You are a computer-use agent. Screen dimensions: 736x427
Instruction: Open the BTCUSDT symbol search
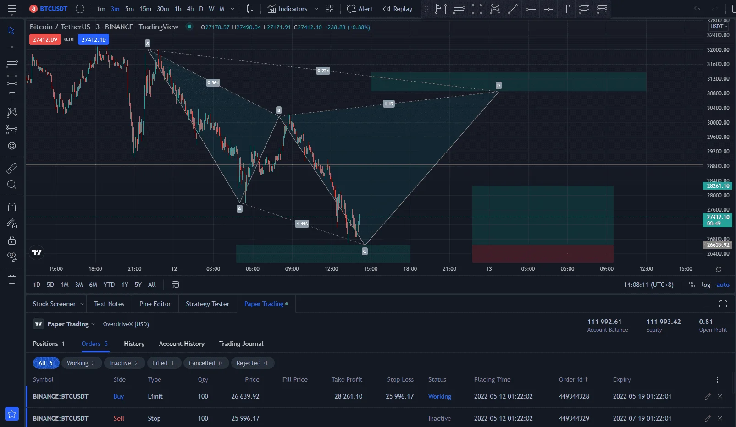(x=48, y=9)
